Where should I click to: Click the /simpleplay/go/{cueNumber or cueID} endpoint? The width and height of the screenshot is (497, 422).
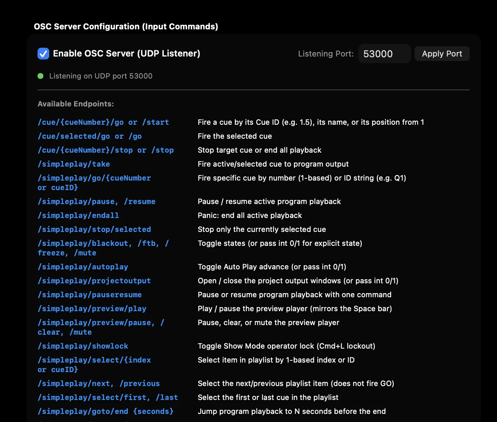coord(94,183)
